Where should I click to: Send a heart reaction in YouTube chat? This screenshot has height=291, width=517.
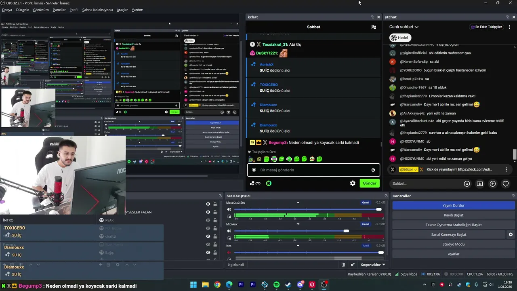(506, 183)
